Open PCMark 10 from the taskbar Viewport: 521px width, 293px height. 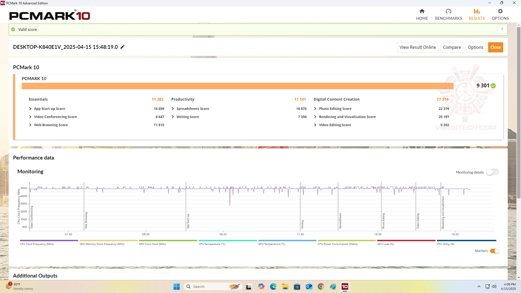[345, 286]
